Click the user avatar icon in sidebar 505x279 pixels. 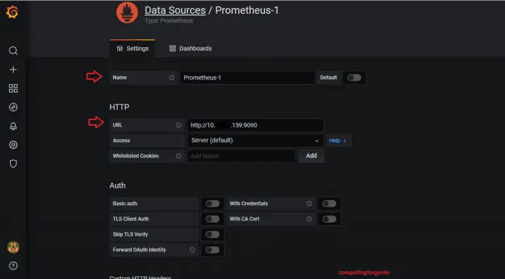tap(13, 247)
